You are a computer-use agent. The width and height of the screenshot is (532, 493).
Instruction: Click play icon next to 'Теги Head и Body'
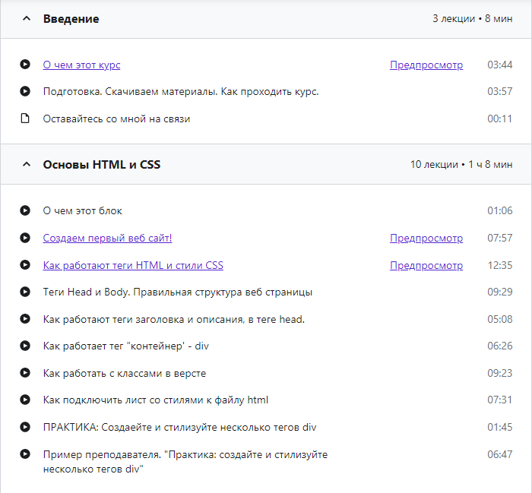(x=25, y=292)
